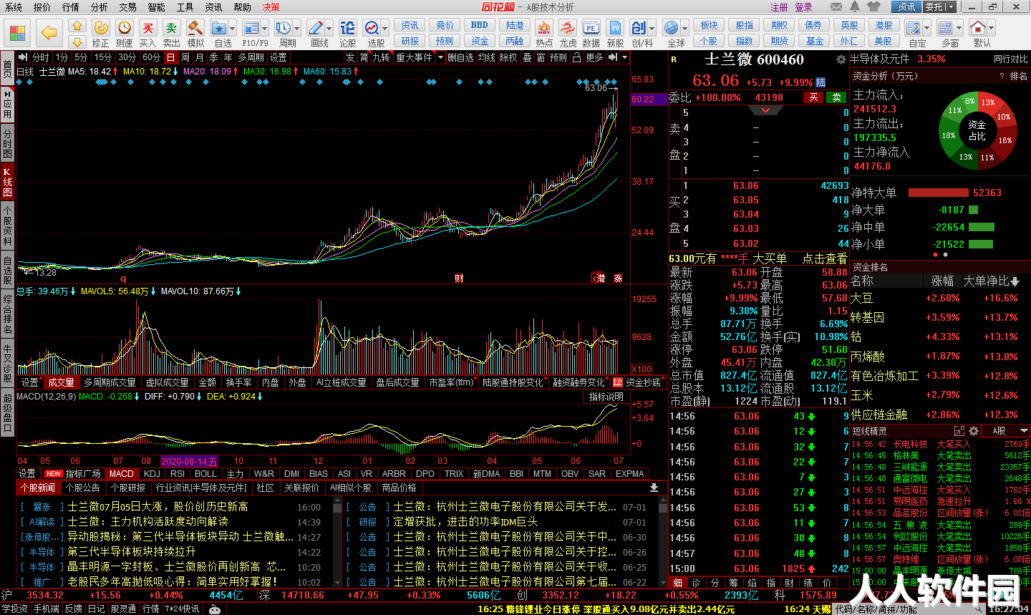The height and width of the screenshot is (615, 1031).
Task: Expand the red chevron in order book
Action: point(765,111)
